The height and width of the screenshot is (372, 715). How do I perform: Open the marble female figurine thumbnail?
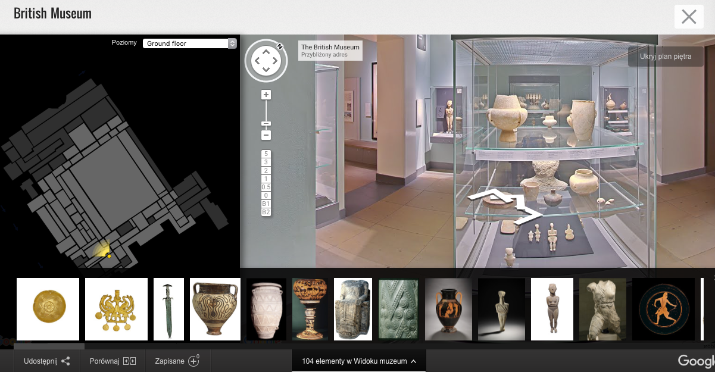click(552, 309)
